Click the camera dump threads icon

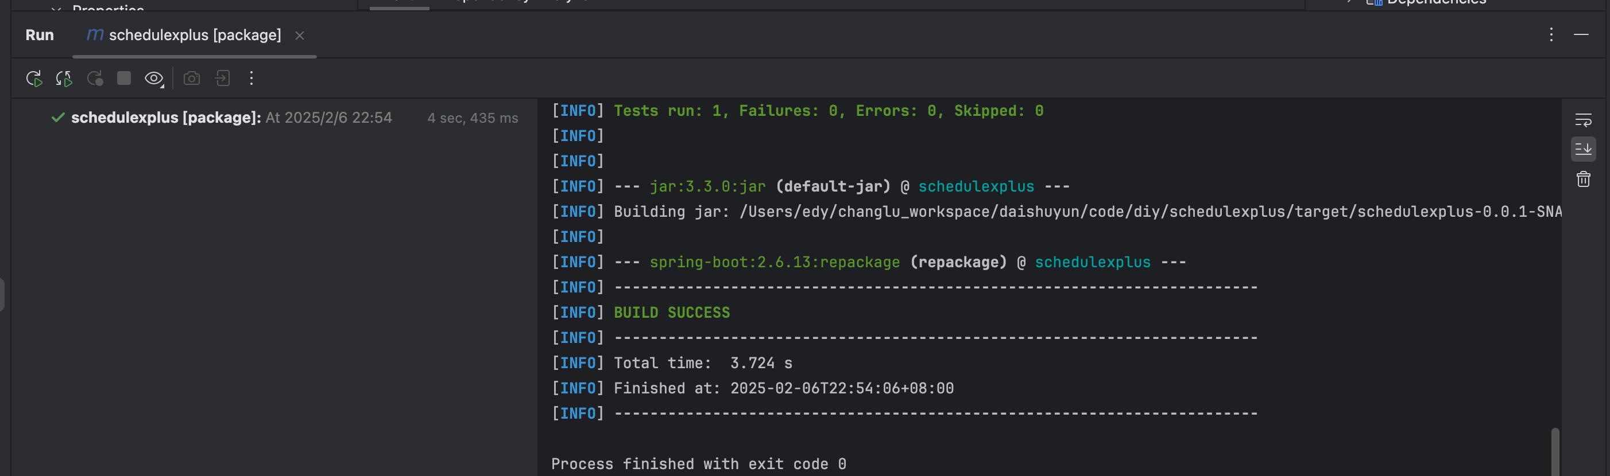coord(192,79)
